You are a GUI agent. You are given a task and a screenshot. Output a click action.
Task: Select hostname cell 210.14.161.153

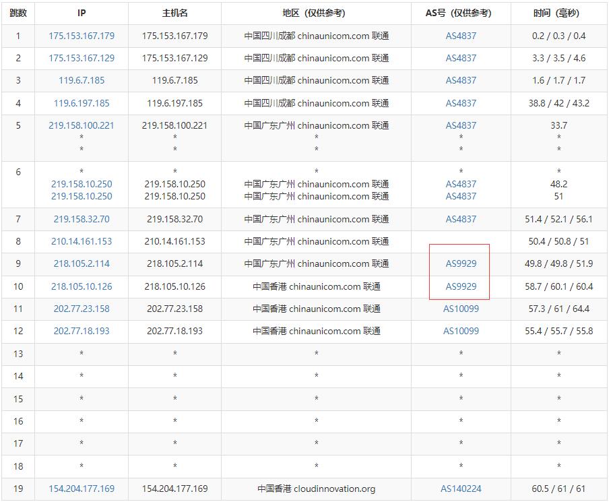(x=174, y=241)
